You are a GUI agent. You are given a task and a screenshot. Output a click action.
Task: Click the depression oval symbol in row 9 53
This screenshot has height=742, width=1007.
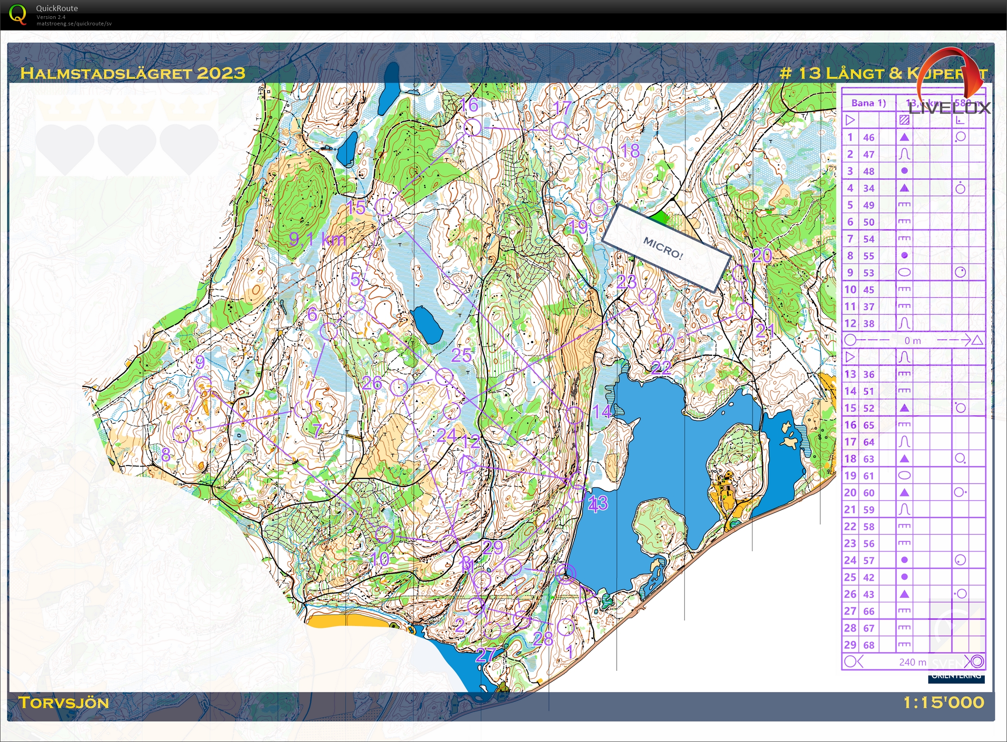coord(904,272)
